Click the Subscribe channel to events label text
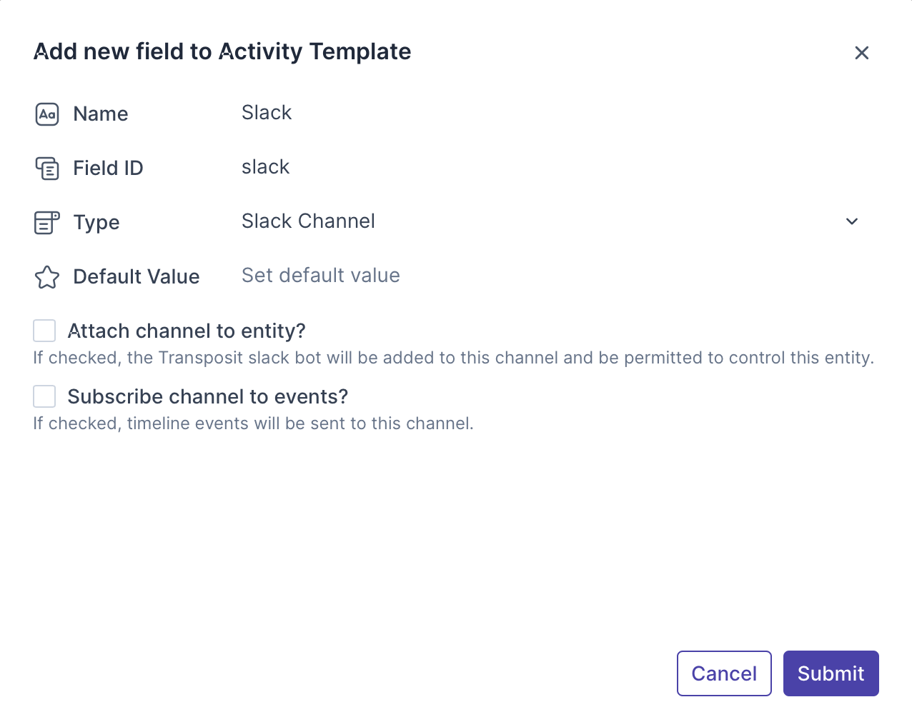912x727 pixels. tap(207, 397)
